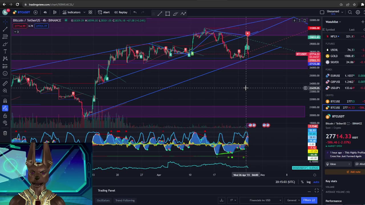Screen dimensions: 365x205
Task: Open the Oscillators screener tab
Action: tap(103, 200)
